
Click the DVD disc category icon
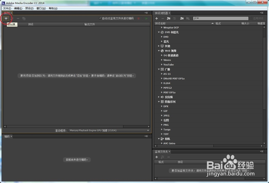162,32
